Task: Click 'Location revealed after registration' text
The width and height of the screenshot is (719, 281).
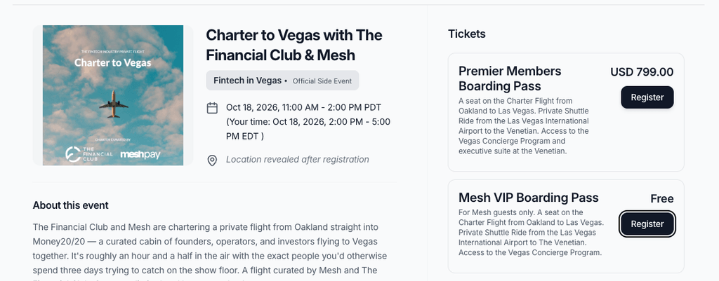Action: pos(298,160)
